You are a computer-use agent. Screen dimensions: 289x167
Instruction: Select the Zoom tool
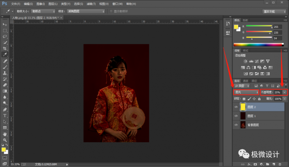click(x=5, y=140)
